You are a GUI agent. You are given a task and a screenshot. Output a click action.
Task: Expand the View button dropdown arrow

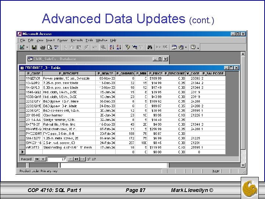27,48
